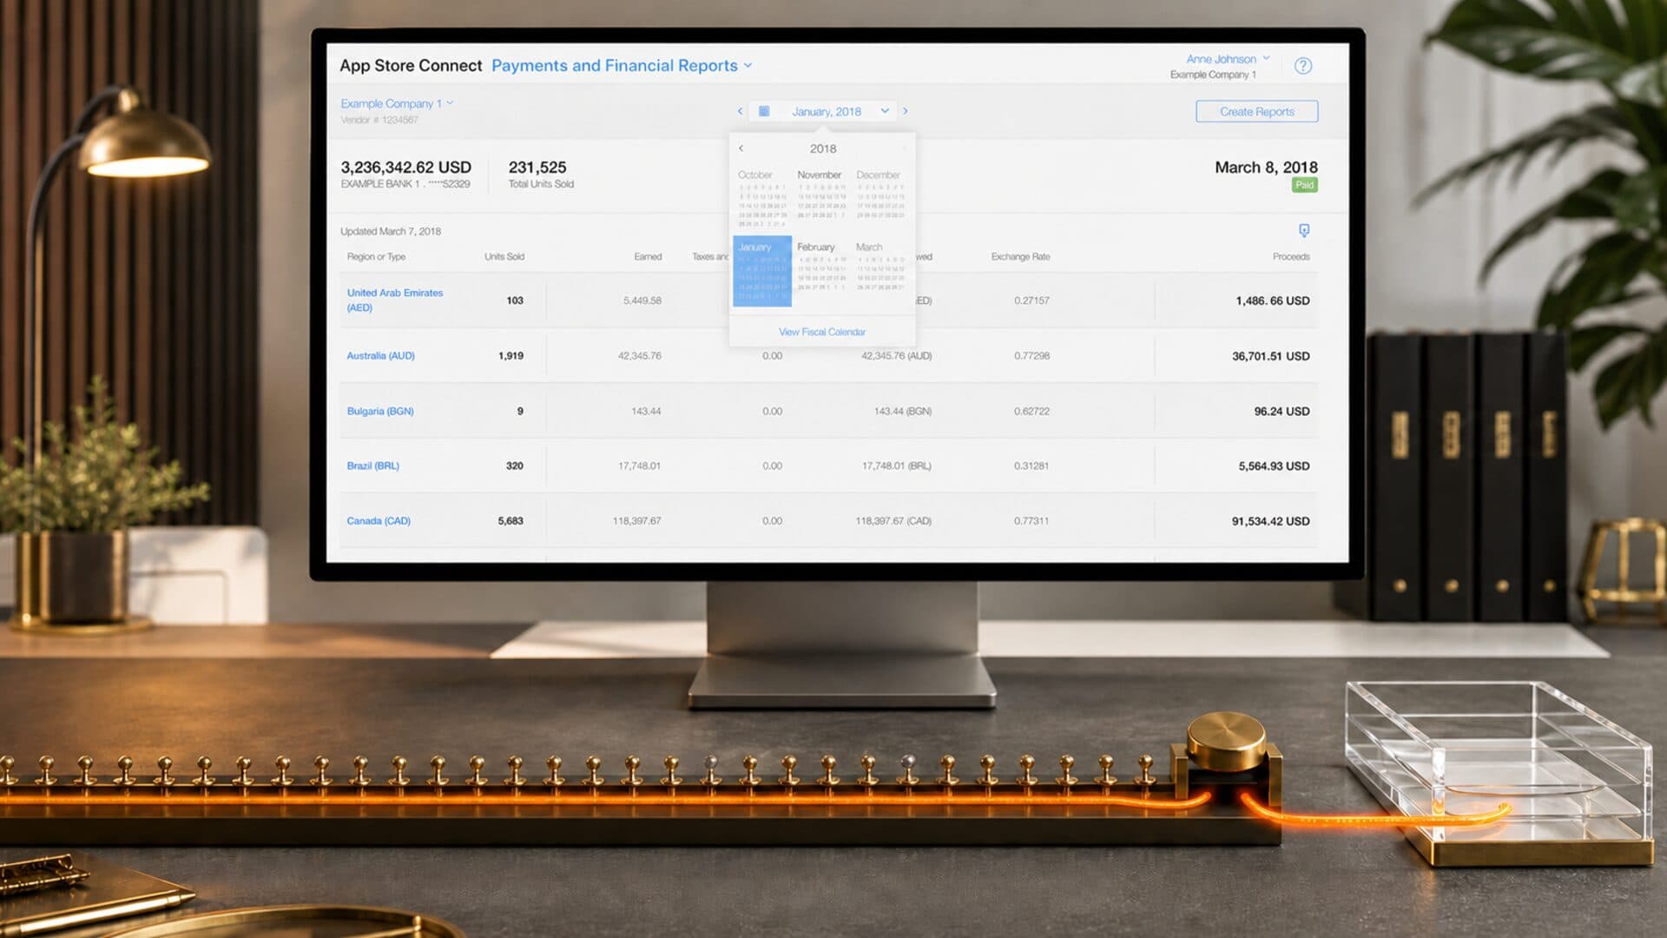This screenshot has width=1667, height=938.
Task: Click the 2018 year label in calendar popup
Action: tap(823, 149)
